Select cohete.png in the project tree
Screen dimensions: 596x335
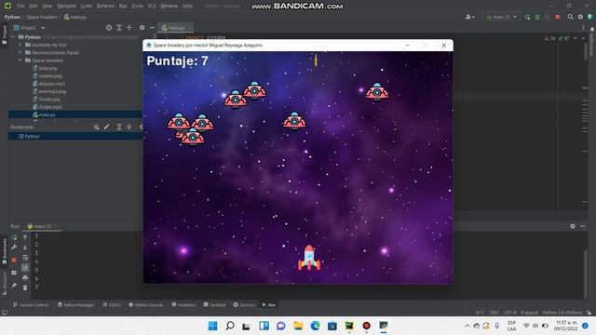point(50,76)
